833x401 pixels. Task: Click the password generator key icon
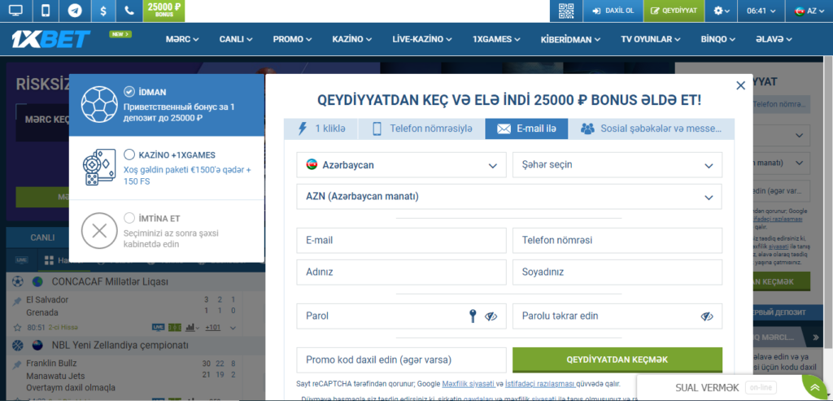472,316
